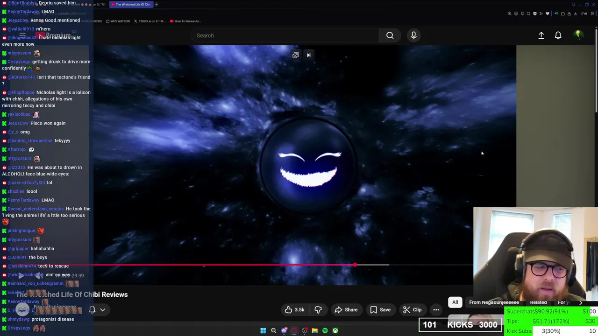Click the Save button
The height and width of the screenshot is (336, 598).
click(380, 310)
